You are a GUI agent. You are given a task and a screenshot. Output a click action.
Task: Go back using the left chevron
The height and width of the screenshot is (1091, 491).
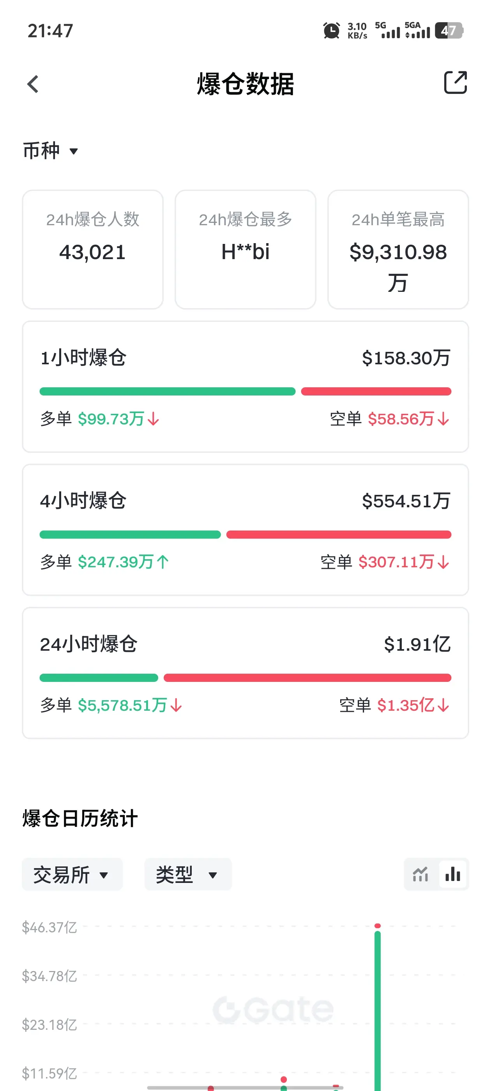click(x=33, y=84)
